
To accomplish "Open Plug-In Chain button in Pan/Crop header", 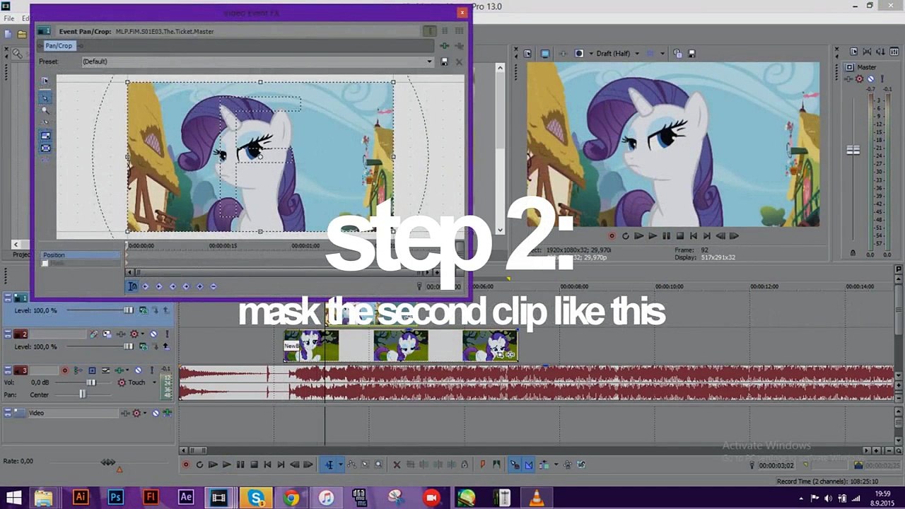I will coord(445,46).
